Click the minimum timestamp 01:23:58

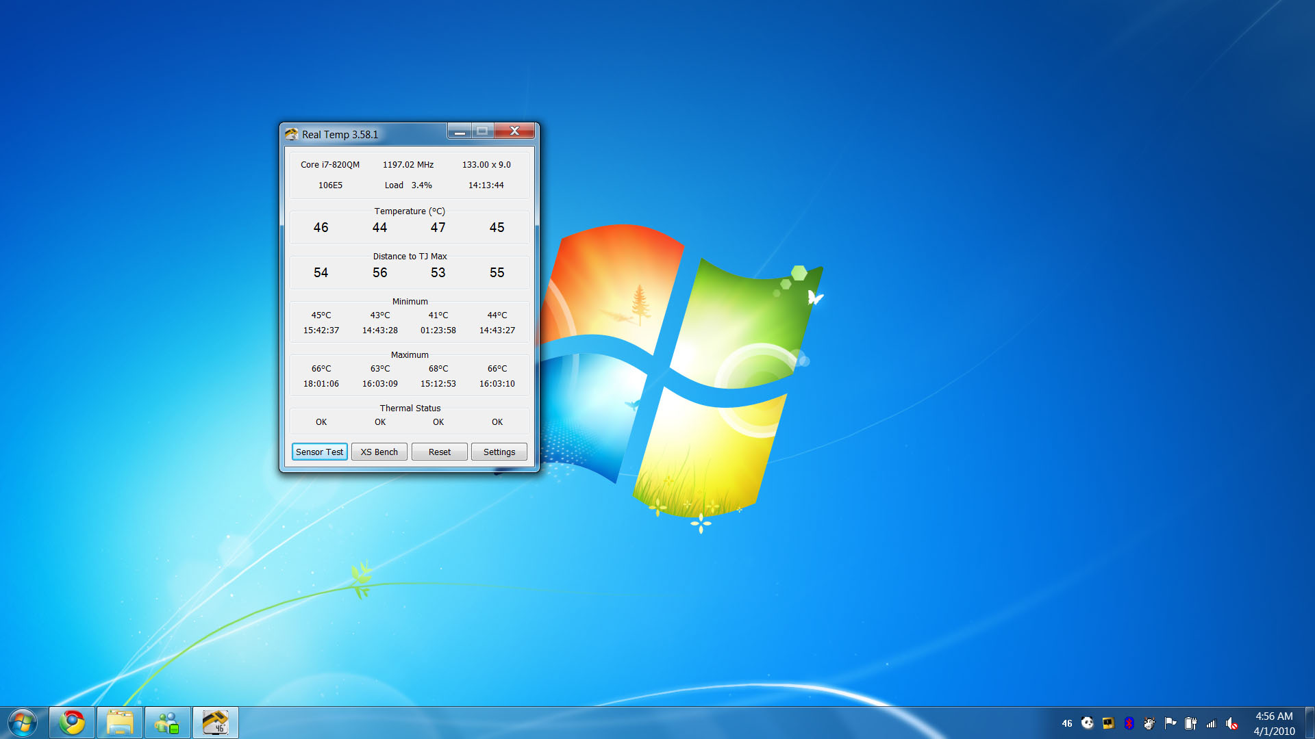tap(438, 330)
